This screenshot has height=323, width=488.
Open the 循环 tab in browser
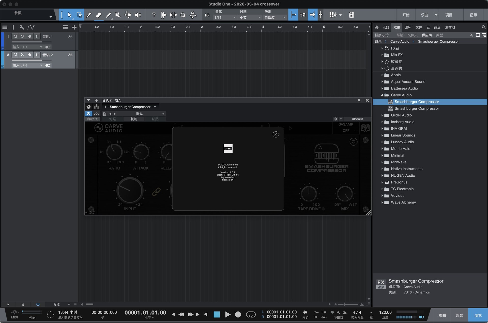408,27
